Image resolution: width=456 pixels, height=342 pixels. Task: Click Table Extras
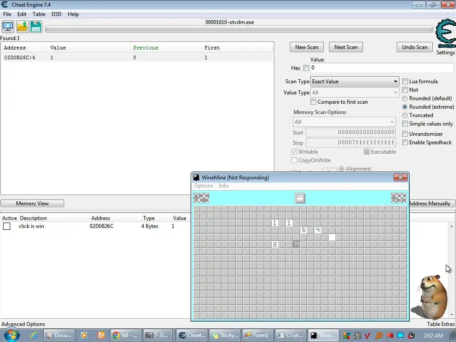pos(440,324)
